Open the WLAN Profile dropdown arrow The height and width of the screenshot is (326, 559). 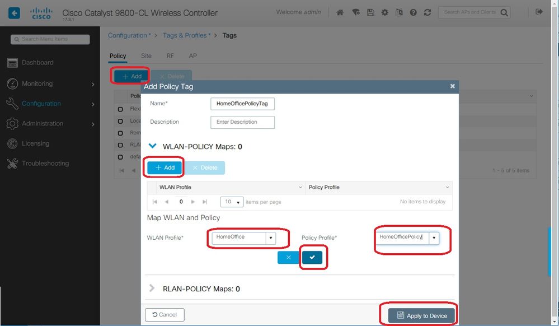click(x=271, y=238)
